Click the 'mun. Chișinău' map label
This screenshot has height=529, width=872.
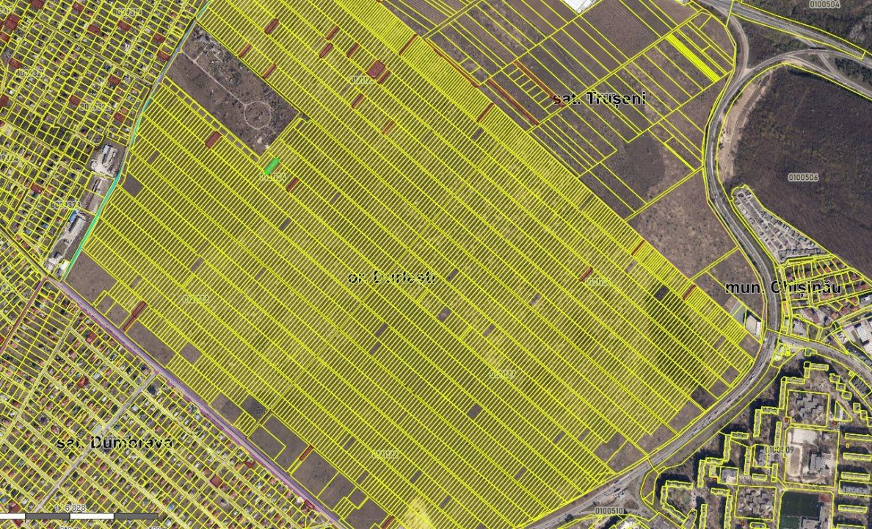point(782,287)
